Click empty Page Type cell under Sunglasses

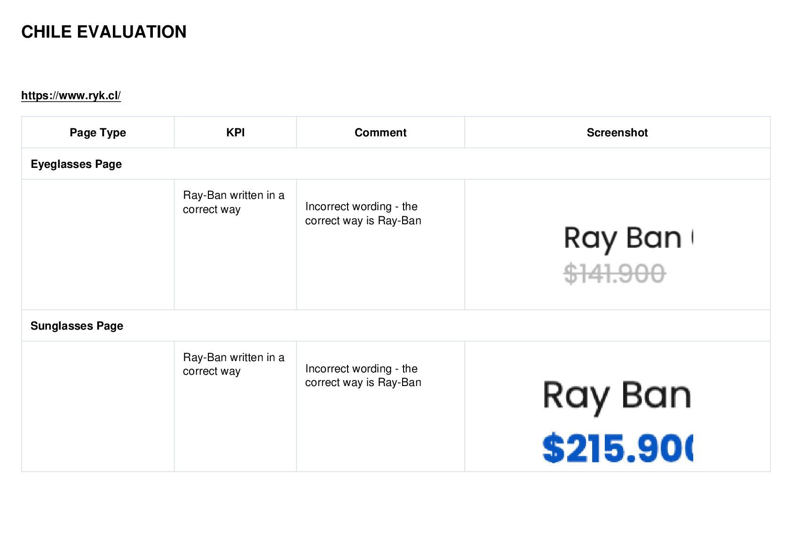coord(98,406)
